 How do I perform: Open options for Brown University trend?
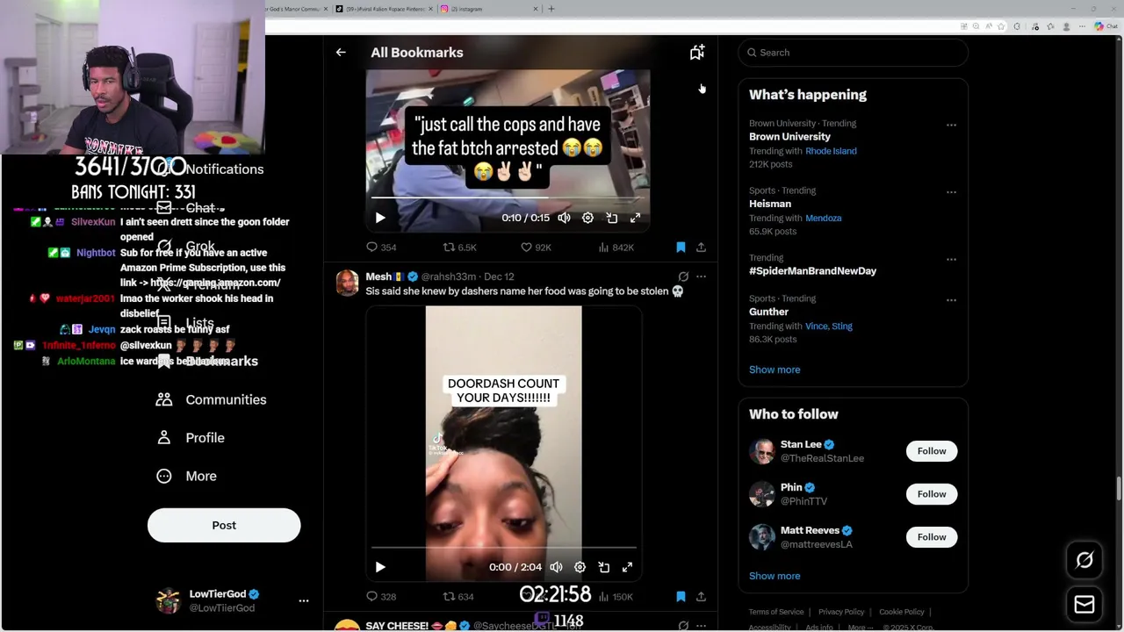coord(951,125)
